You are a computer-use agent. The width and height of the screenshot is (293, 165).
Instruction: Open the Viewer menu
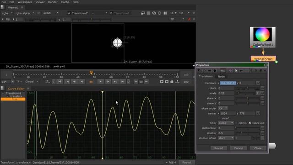tap(40, 2)
